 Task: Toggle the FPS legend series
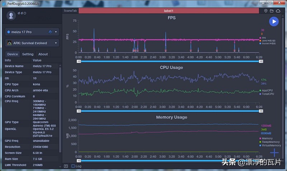click(x=263, y=38)
